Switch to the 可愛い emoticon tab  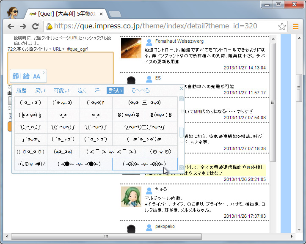click(x=62, y=90)
